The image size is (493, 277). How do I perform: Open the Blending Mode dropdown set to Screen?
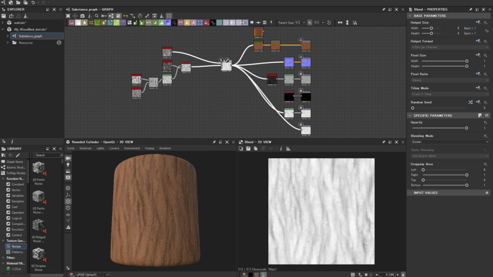(450, 142)
